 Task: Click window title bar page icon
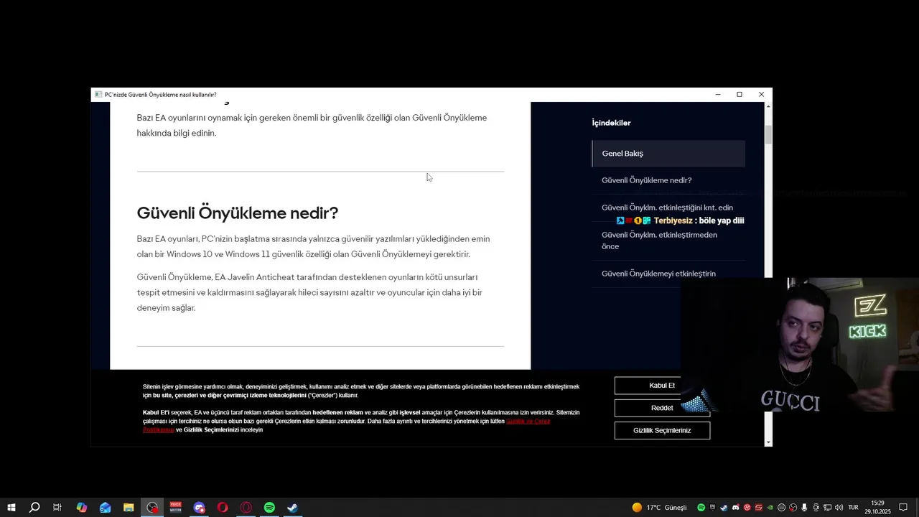click(x=98, y=95)
